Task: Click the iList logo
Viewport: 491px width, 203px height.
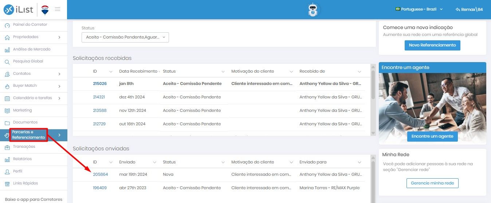Action: click(x=19, y=9)
